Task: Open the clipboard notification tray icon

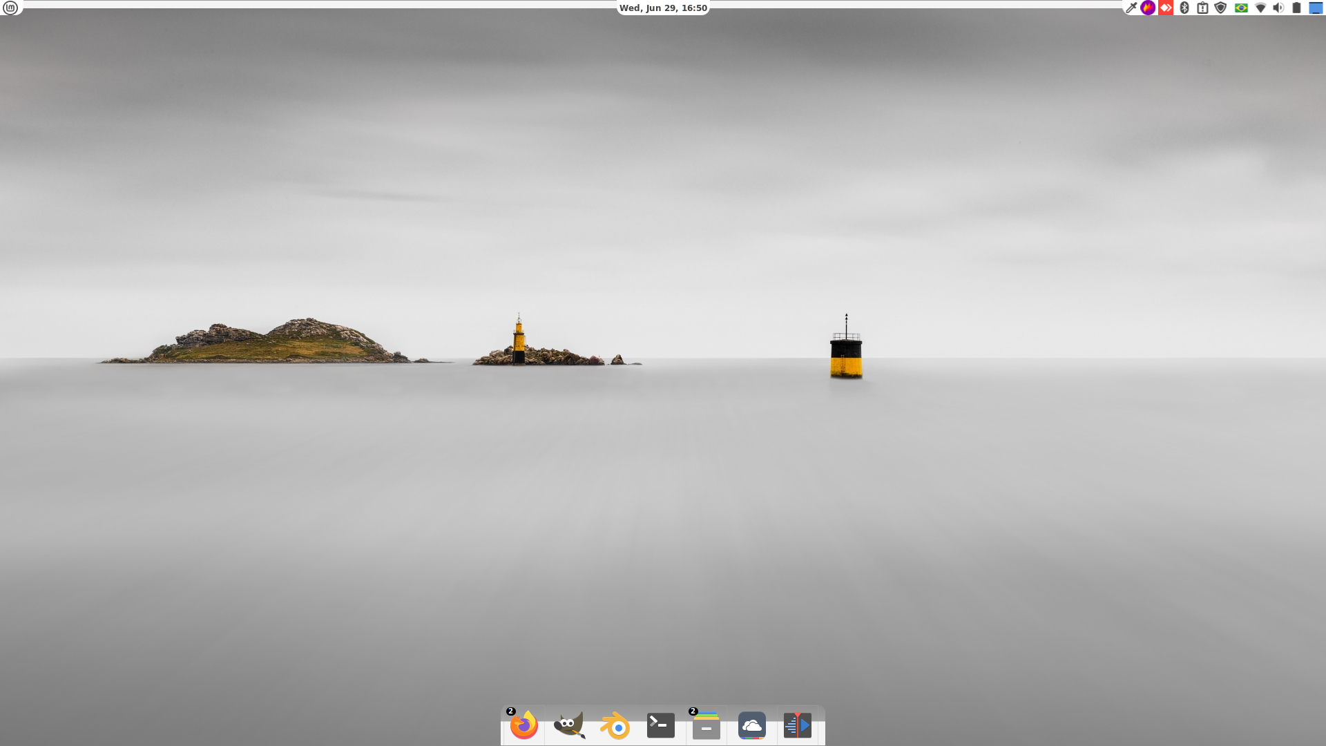Action: pyautogui.click(x=1202, y=8)
